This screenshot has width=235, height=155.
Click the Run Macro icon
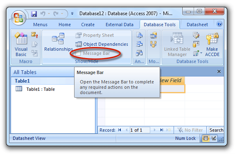point(34,35)
